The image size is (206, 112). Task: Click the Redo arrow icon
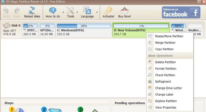[x=17, y=11]
